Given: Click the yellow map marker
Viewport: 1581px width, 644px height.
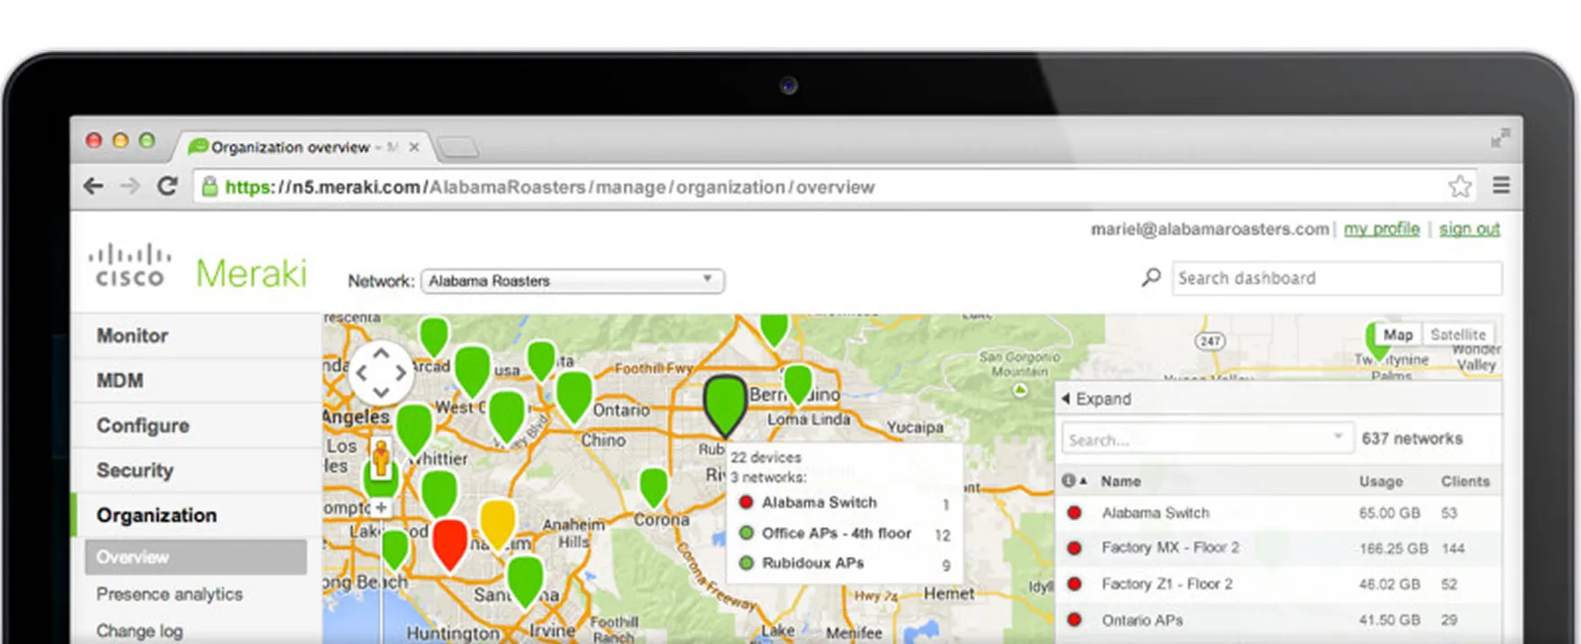Looking at the screenshot, I should click(497, 523).
